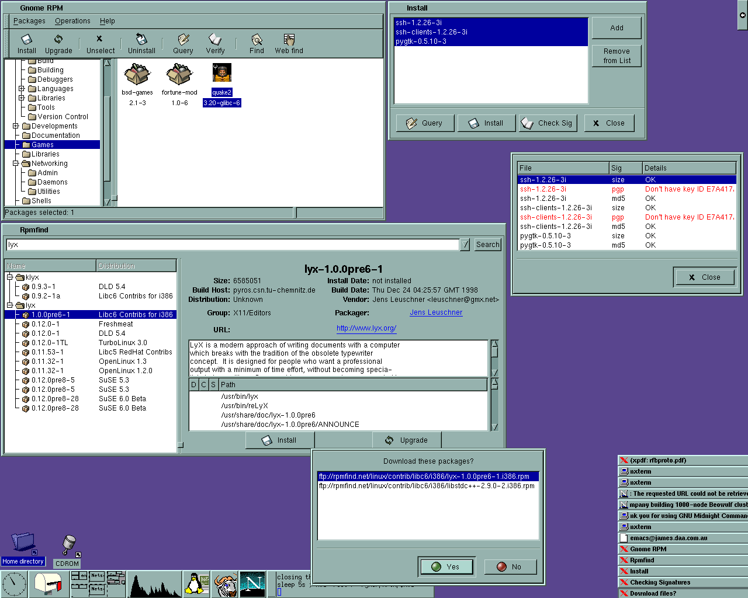Image resolution: width=748 pixels, height=598 pixels.
Task: Click the Search button in Rpmfind
Action: tap(487, 245)
